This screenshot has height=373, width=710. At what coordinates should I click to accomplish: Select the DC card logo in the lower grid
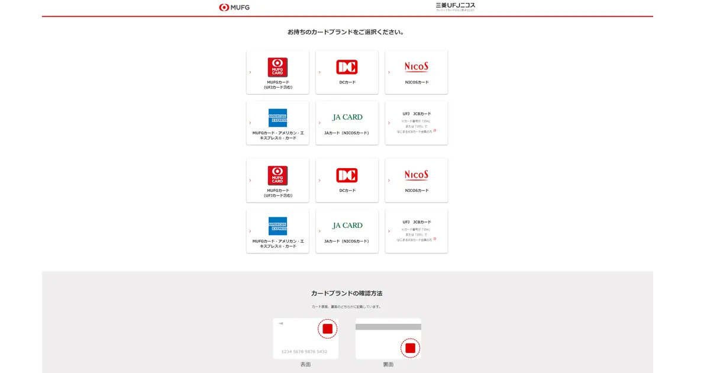pos(347,175)
